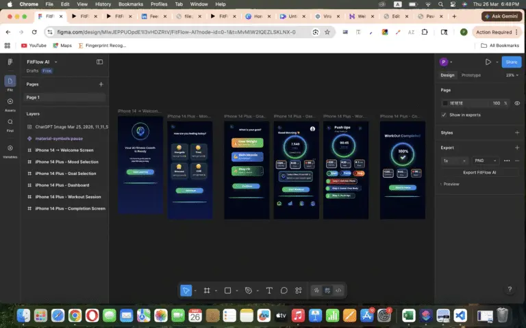Open the Actions tool in toolbar
The width and height of the screenshot is (526, 328).
[298, 290]
